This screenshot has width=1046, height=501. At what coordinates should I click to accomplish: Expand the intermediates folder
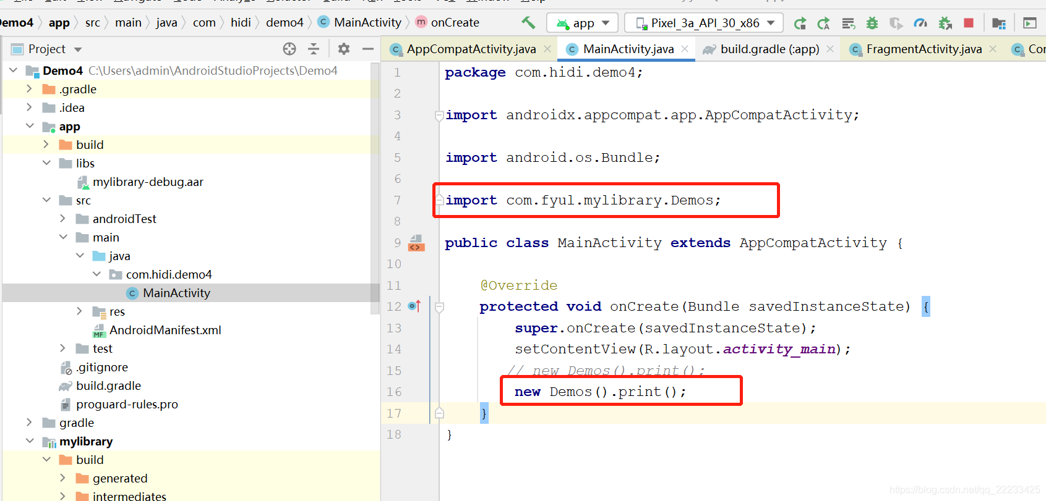pyautogui.click(x=63, y=496)
